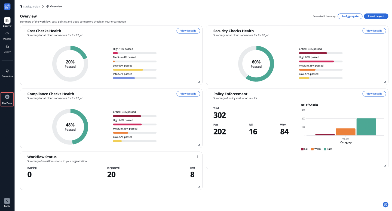
Task: Open the Connectors section in the sidebar
Action: tap(7, 72)
